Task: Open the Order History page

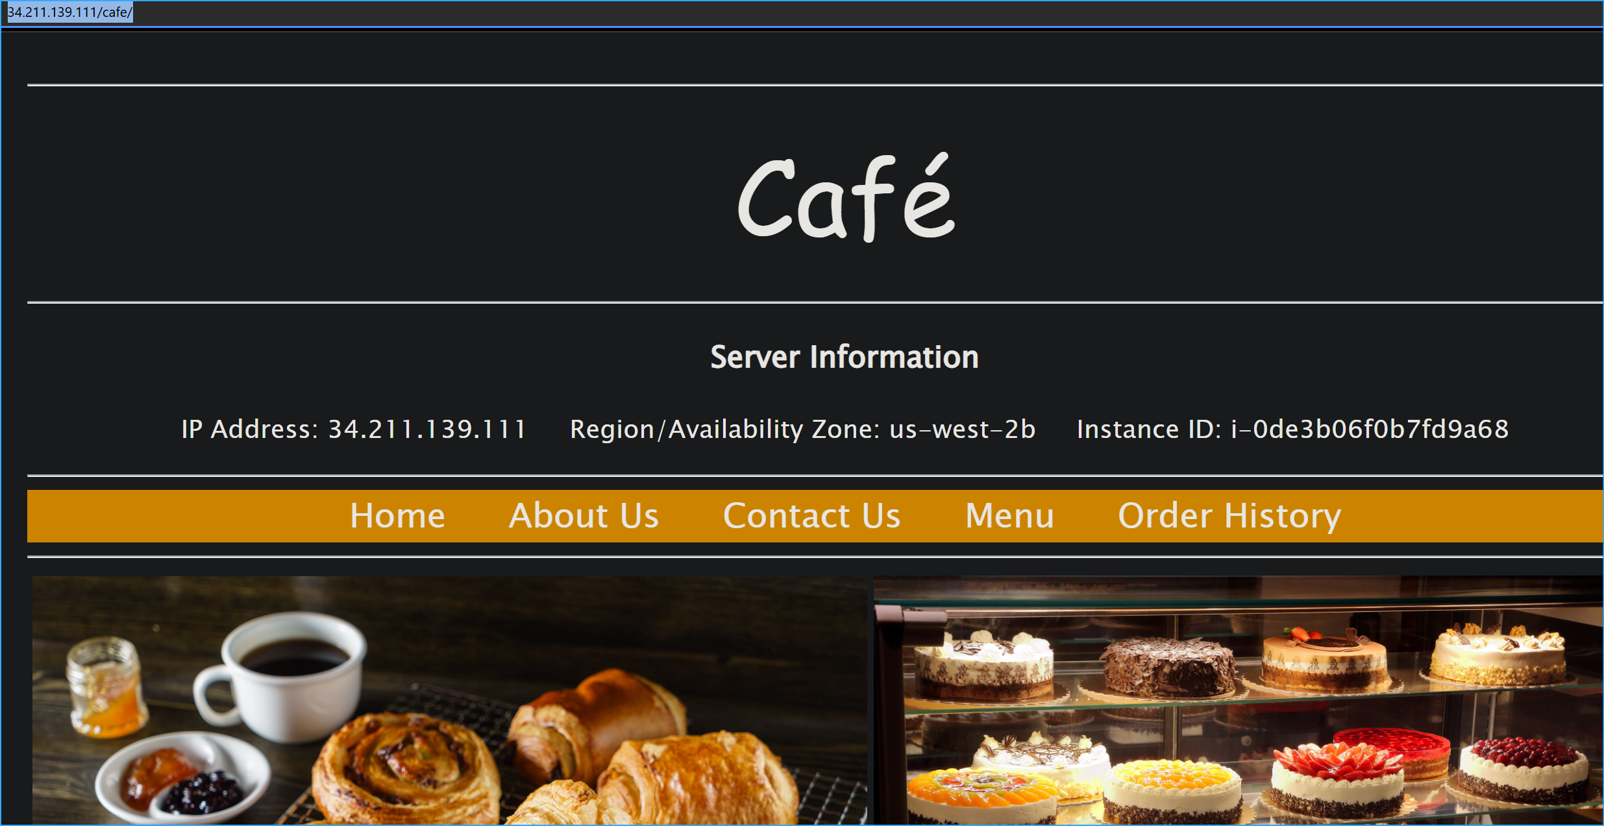Action: 1229,516
